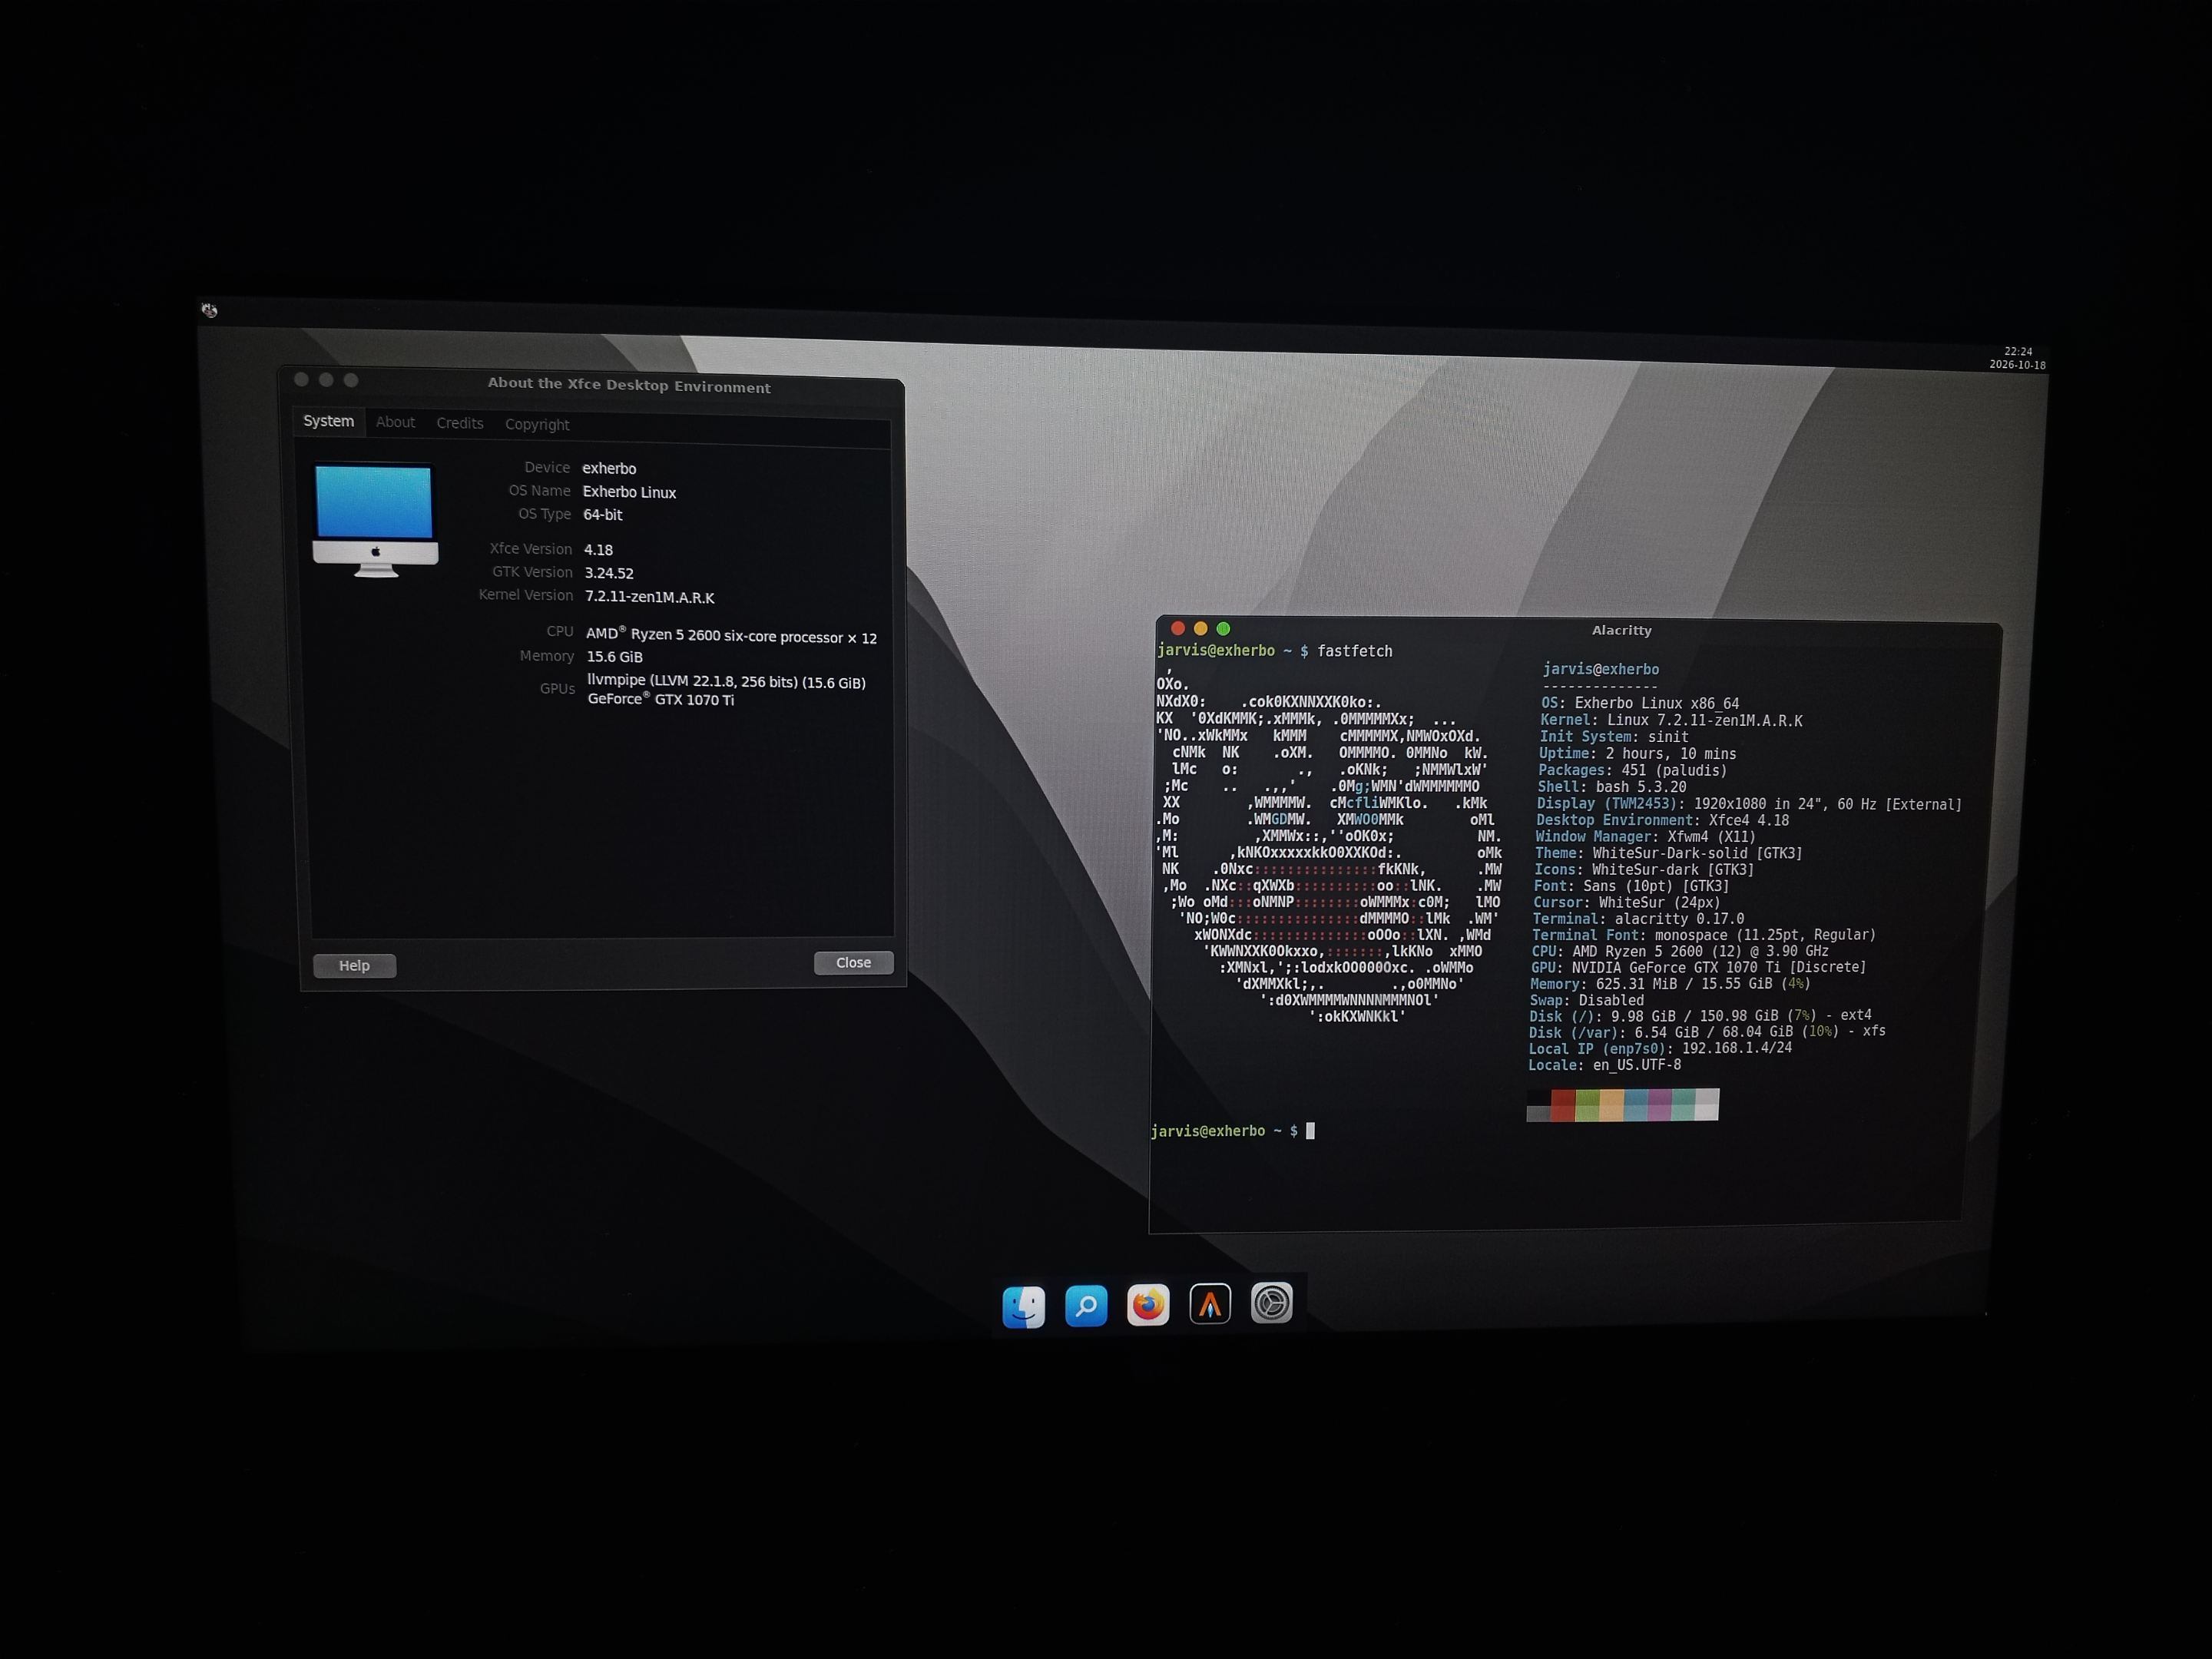Image resolution: width=2212 pixels, height=1659 pixels.
Task: Open Firefox from the dock
Action: 1148,1304
